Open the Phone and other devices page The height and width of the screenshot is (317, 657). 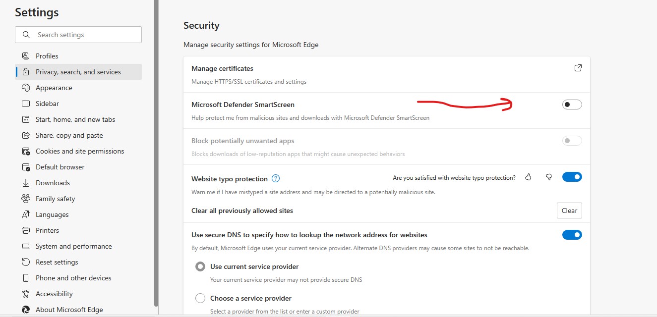[78, 278]
